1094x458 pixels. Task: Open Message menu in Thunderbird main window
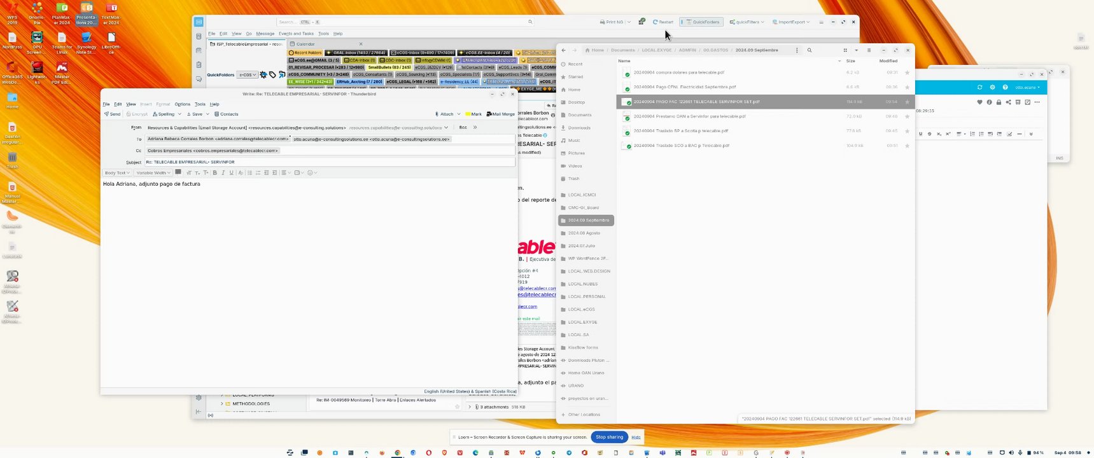point(265,34)
